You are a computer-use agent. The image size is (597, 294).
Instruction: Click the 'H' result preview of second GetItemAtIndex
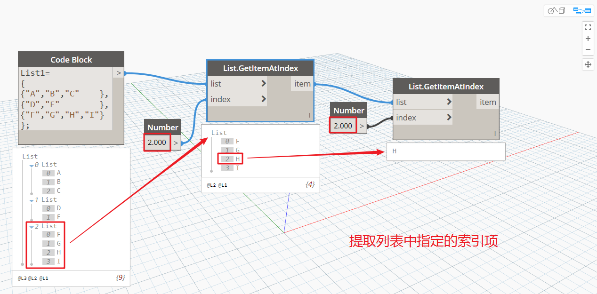coord(446,151)
